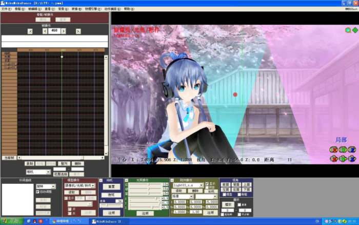Click the red light color slider
This screenshot has height=225, width=359.
145,184
